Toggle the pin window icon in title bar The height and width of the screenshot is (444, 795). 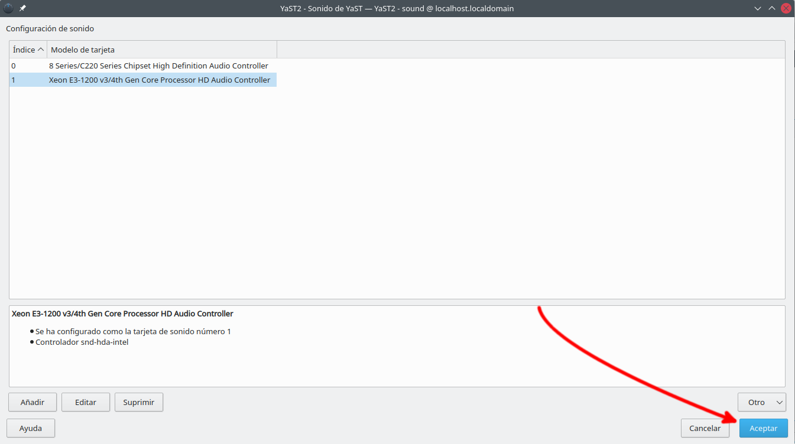click(x=22, y=8)
